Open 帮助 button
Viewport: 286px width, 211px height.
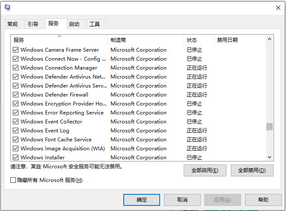pyautogui.click(x=263, y=200)
